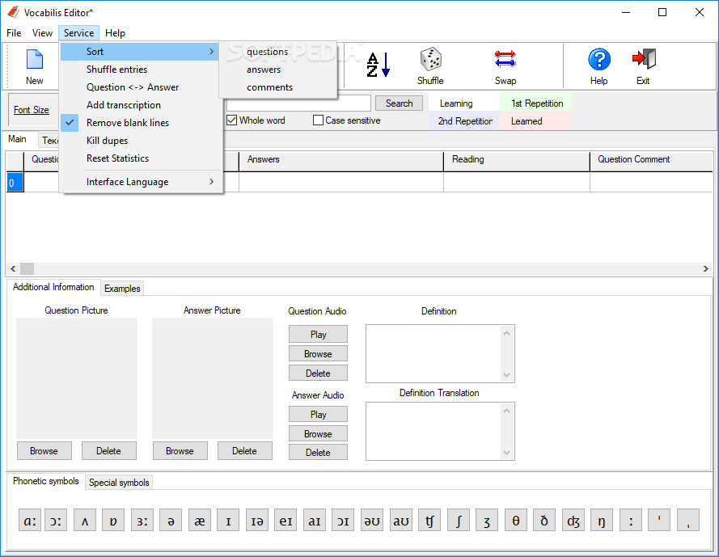Insert the ɔɪ diphthong symbol
The height and width of the screenshot is (557, 719).
pos(343,520)
